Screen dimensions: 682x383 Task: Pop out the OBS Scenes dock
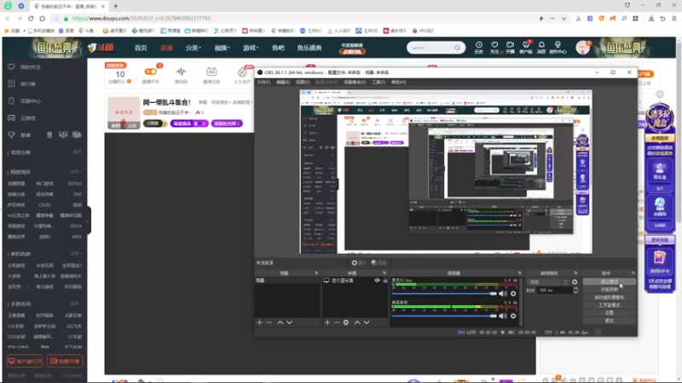point(316,273)
